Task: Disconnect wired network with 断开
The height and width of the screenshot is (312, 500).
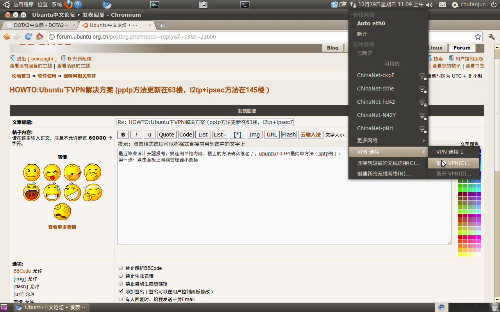Action: click(x=389, y=34)
